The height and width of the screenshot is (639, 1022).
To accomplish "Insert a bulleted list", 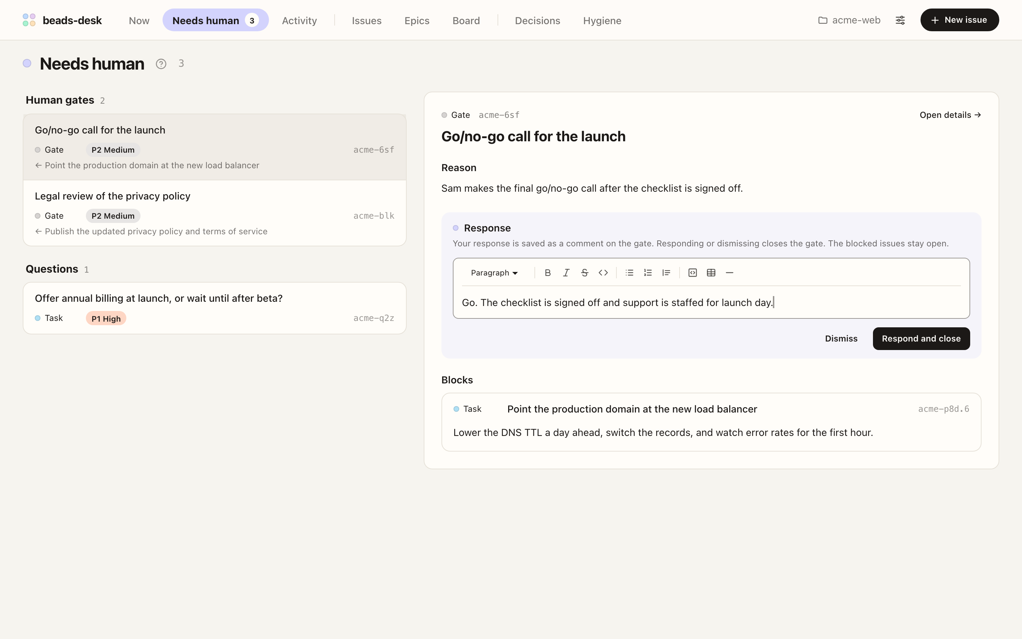I will (629, 273).
